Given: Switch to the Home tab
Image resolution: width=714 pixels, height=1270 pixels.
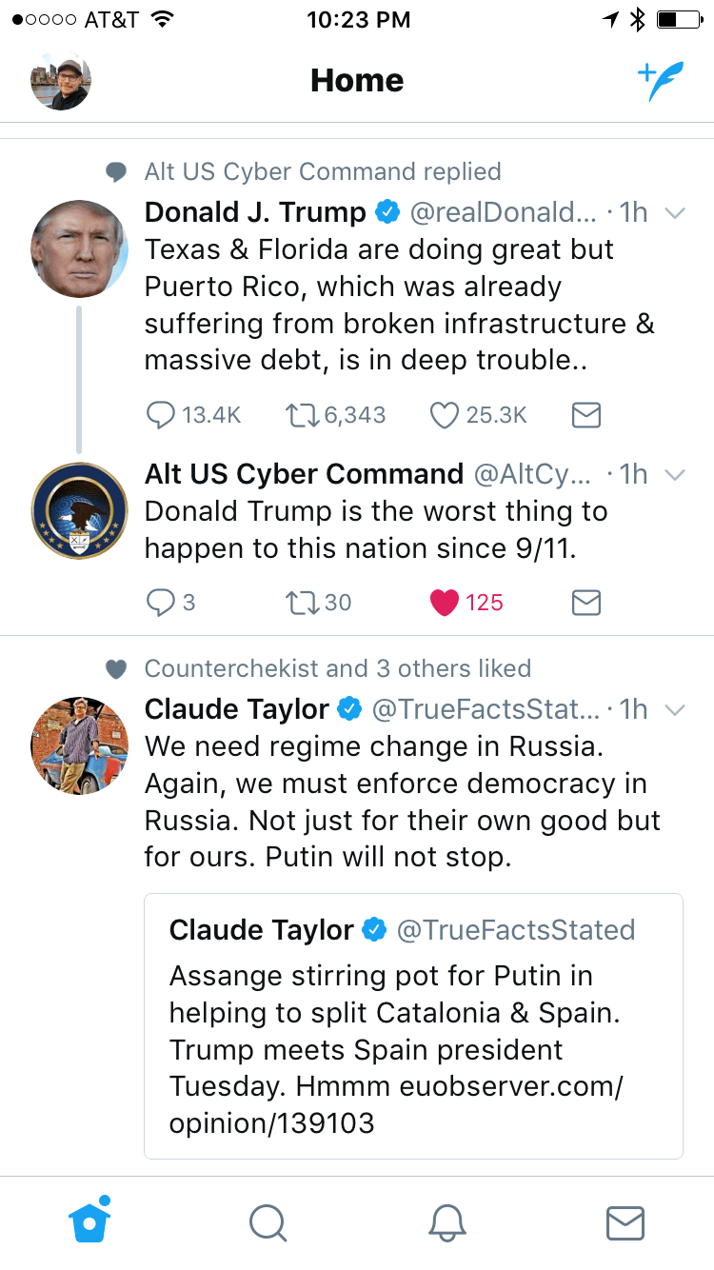Looking at the screenshot, I should point(89,1222).
